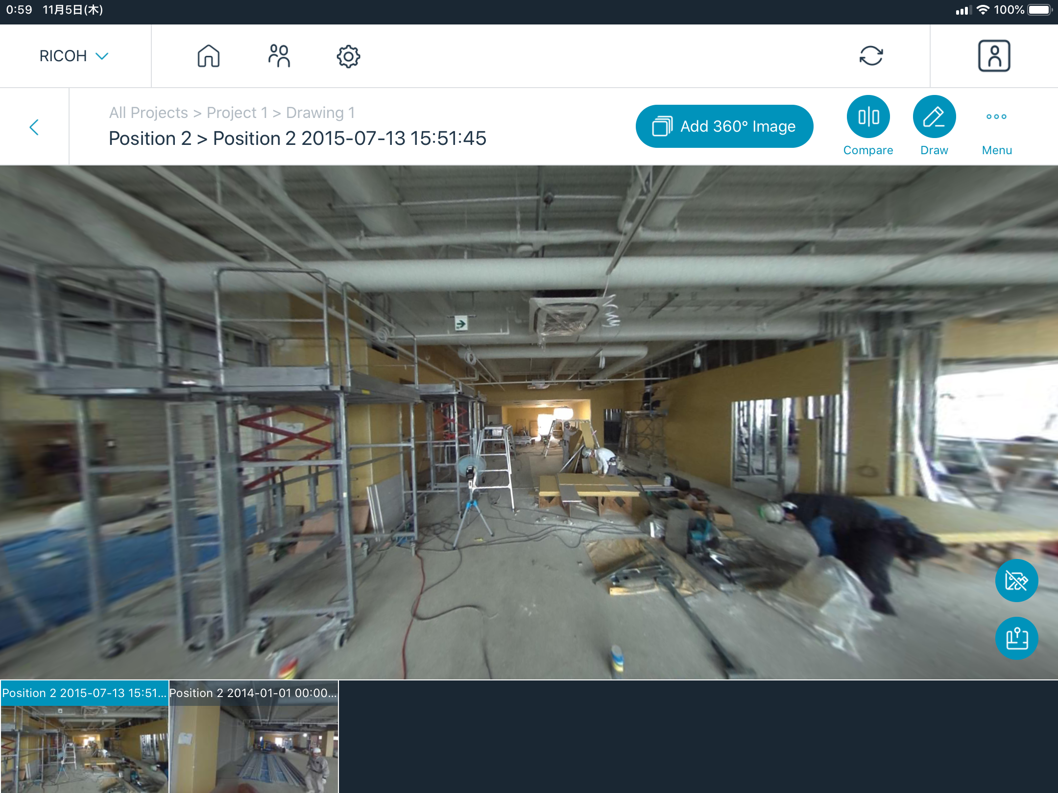1058x793 pixels.
Task: Tap the sync refresh icon
Action: (871, 56)
